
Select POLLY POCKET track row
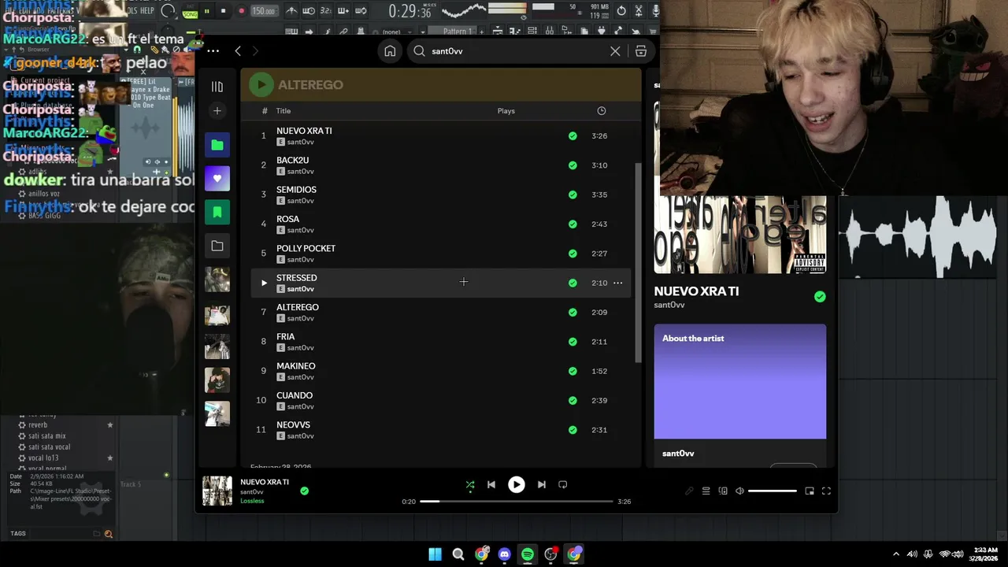441,254
